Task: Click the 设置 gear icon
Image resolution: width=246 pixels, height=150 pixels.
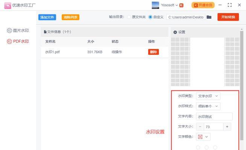Action: point(175,32)
